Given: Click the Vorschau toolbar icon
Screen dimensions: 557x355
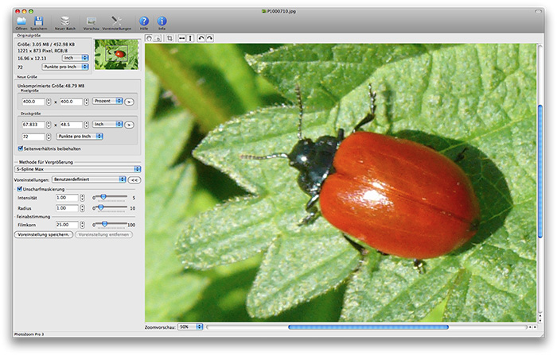Looking at the screenshot, I should tap(92, 20).
